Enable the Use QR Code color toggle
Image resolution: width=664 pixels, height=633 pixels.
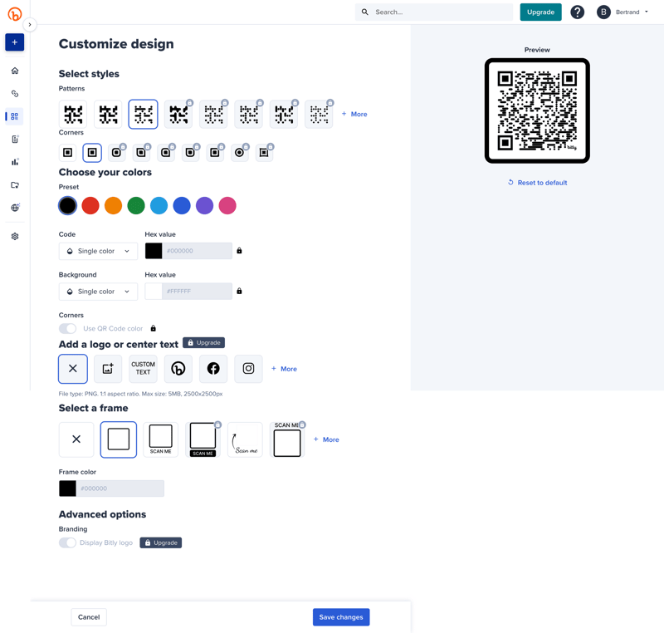coord(67,328)
